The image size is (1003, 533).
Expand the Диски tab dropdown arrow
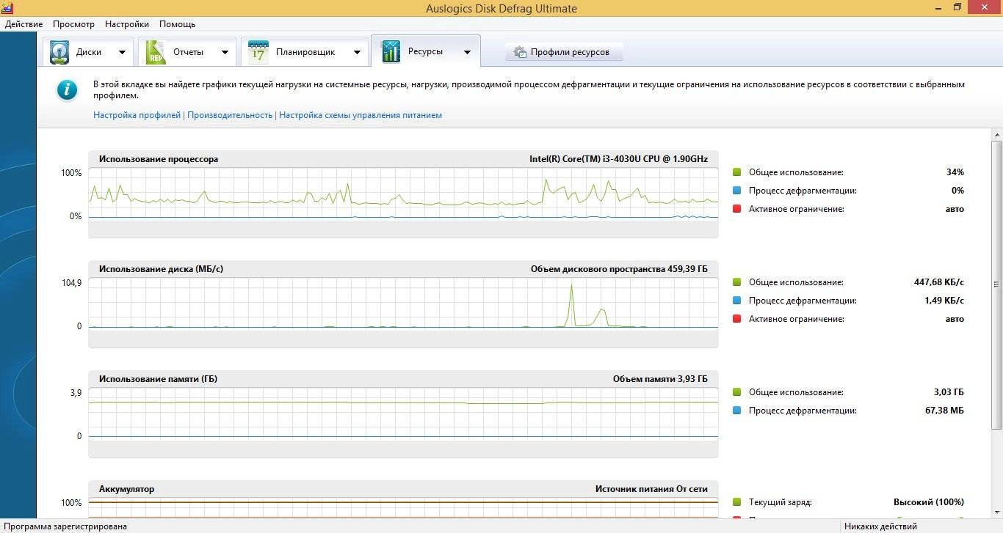122,52
